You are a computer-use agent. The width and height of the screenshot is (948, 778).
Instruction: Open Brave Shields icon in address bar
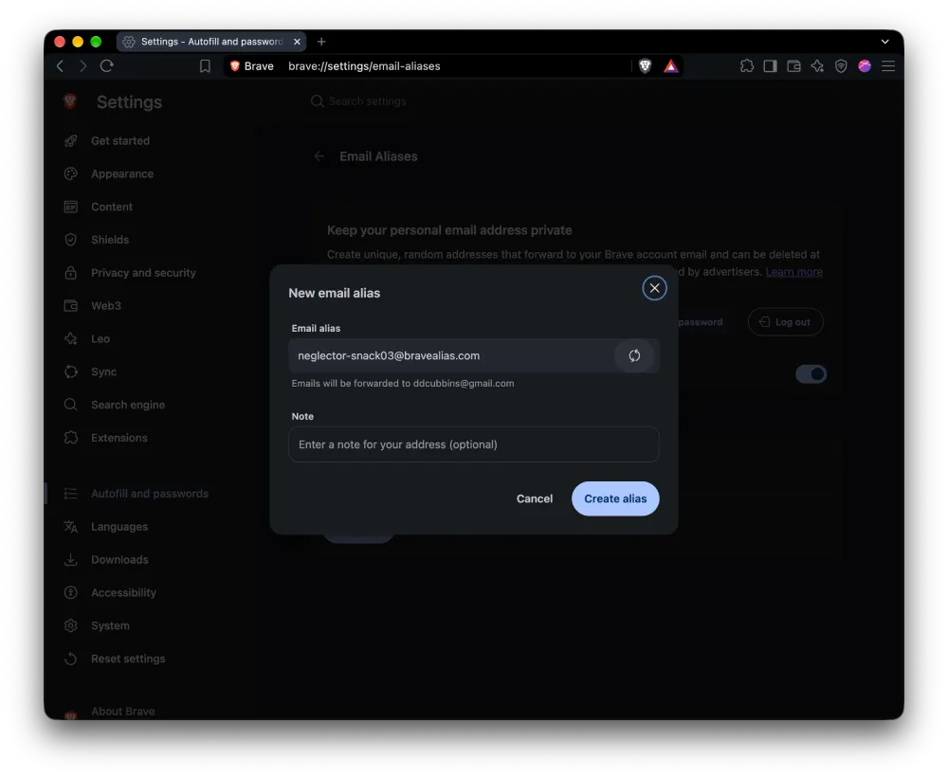pos(645,66)
